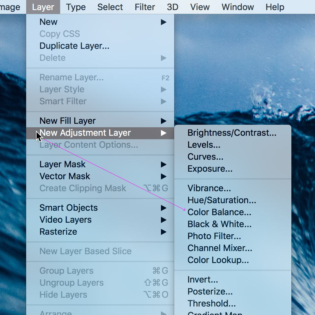The width and height of the screenshot is (315, 315).
Task: Choose Duplicate Layer from the menu
Action: pos(74,46)
